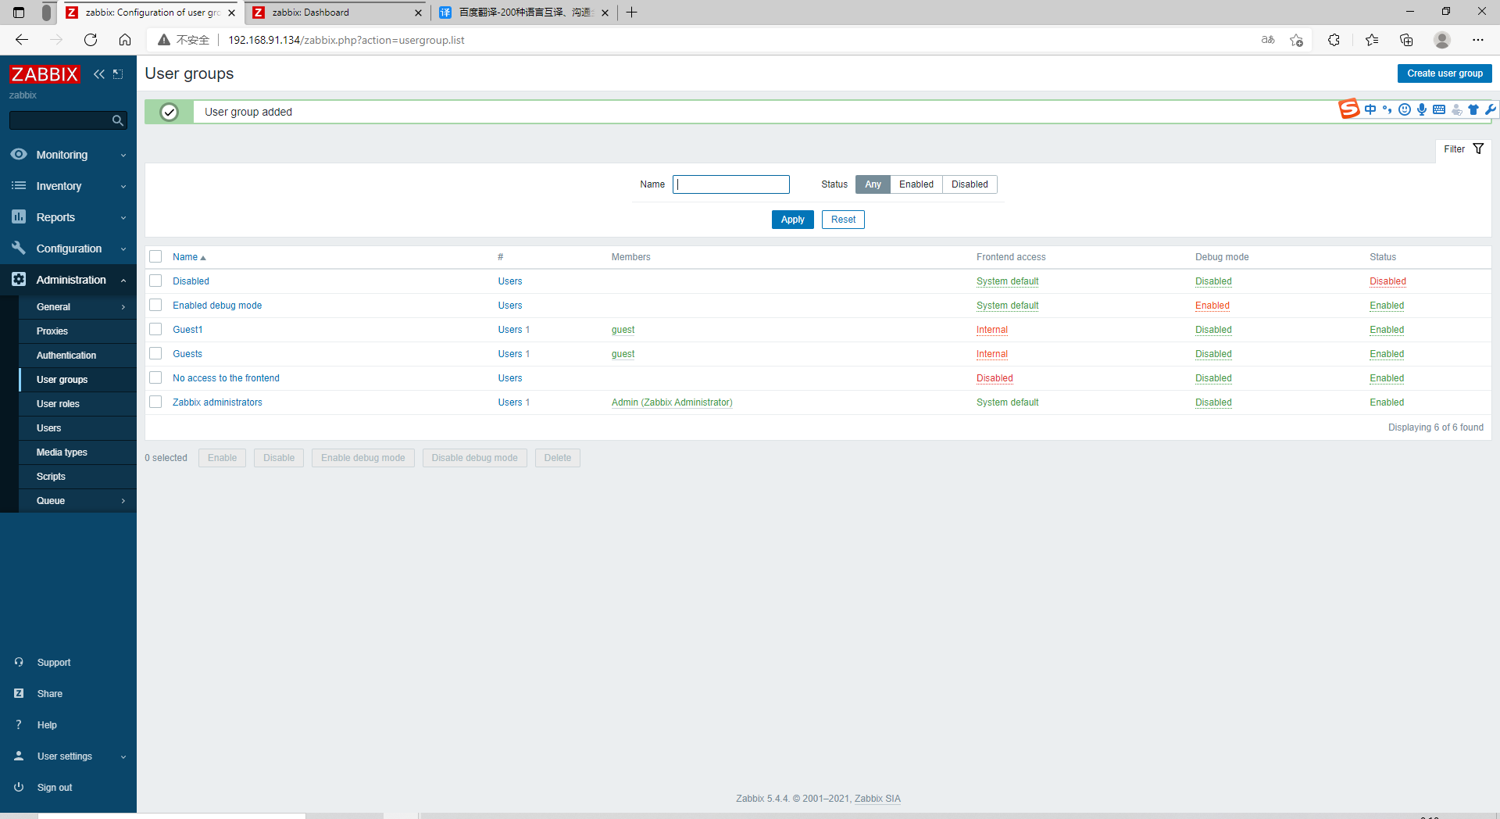Viewport: 1500px width, 819px height.
Task: Focus the Name filter input field
Action: click(x=731, y=184)
